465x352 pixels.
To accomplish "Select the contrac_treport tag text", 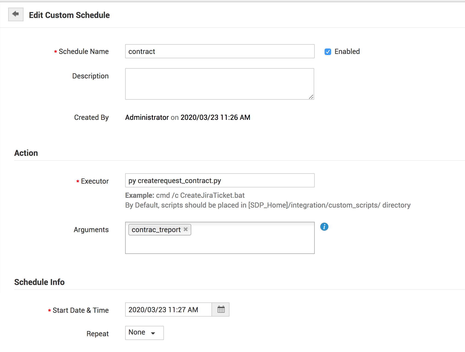I will tap(156, 230).
